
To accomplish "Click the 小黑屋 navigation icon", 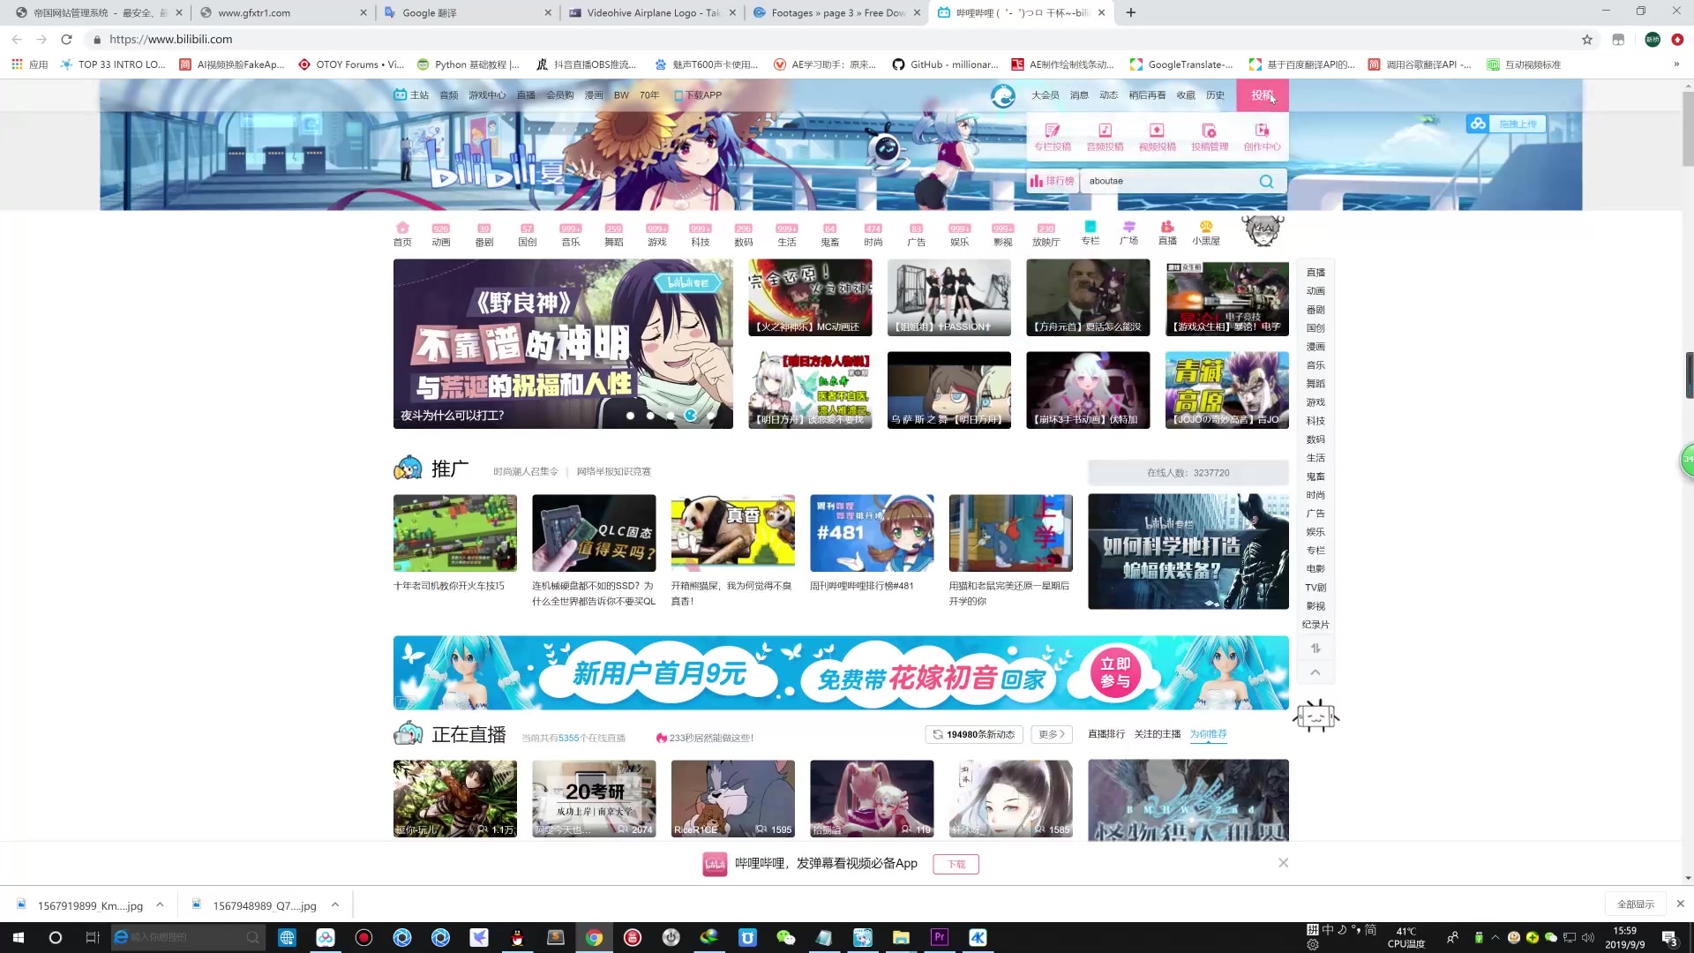I will (1205, 228).
